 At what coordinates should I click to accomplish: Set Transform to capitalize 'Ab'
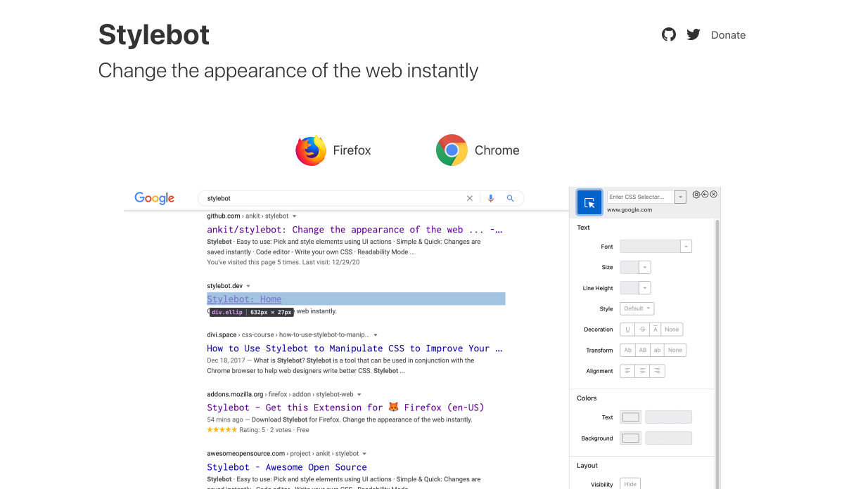[627, 350]
